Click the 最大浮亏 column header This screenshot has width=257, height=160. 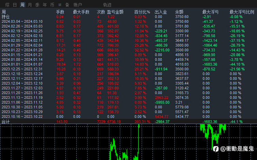(210, 12)
